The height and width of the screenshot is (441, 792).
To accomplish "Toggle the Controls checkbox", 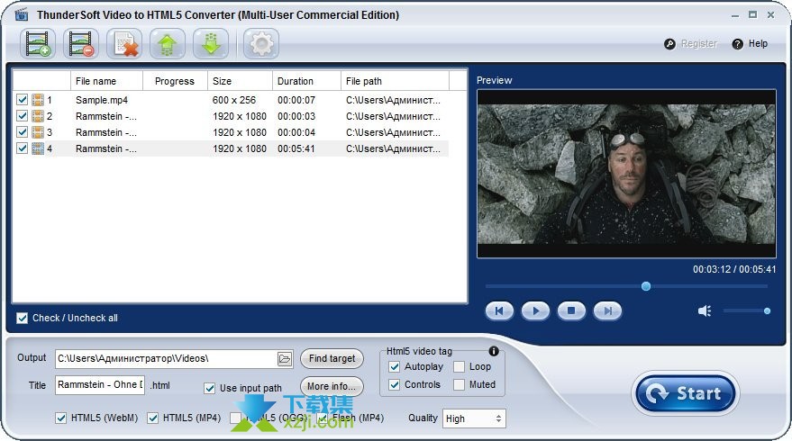I will coord(395,385).
